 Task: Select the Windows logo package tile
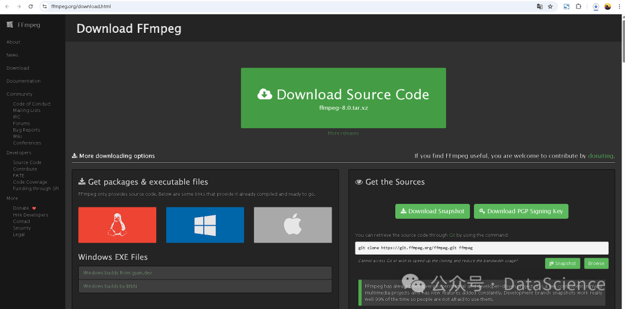coord(205,225)
